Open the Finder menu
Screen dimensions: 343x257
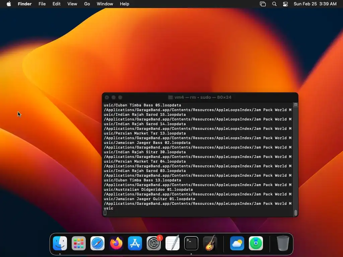(x=25, y=4)
